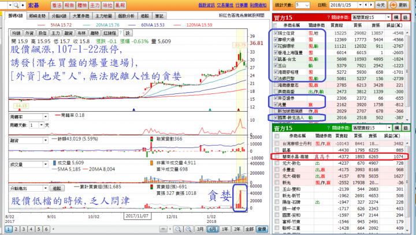
Task: Select the 1年 time range
Action: point(225,229)
